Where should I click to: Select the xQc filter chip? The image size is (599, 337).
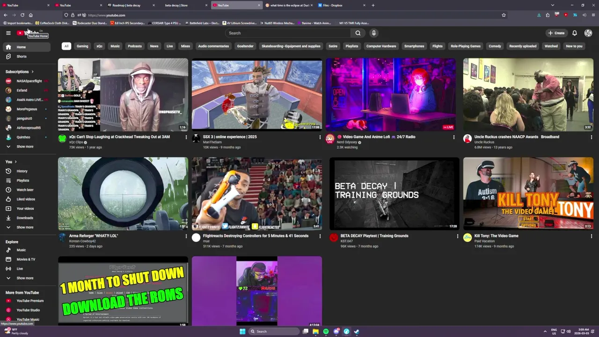coord(99,46)
